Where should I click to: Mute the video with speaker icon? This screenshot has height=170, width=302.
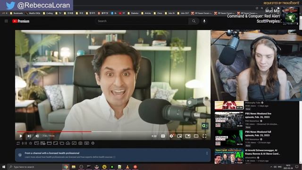[37, 136]
